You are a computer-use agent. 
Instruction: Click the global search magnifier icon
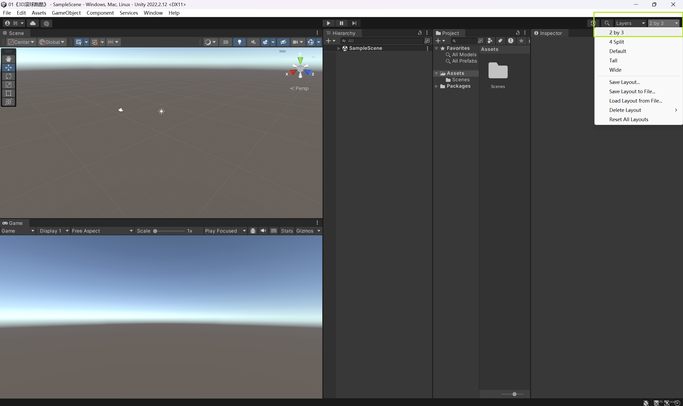tap(607, 23)
